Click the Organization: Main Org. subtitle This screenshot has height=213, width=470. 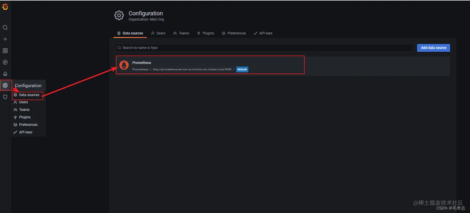click(x=147, y=19)
